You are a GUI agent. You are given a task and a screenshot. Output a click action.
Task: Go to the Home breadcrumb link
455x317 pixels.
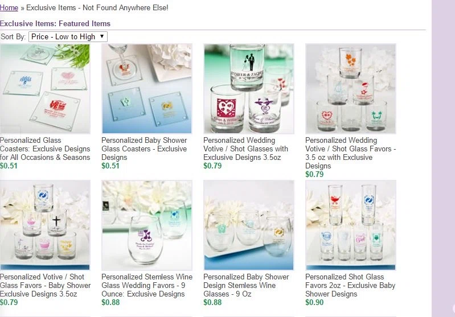(9, 7)
